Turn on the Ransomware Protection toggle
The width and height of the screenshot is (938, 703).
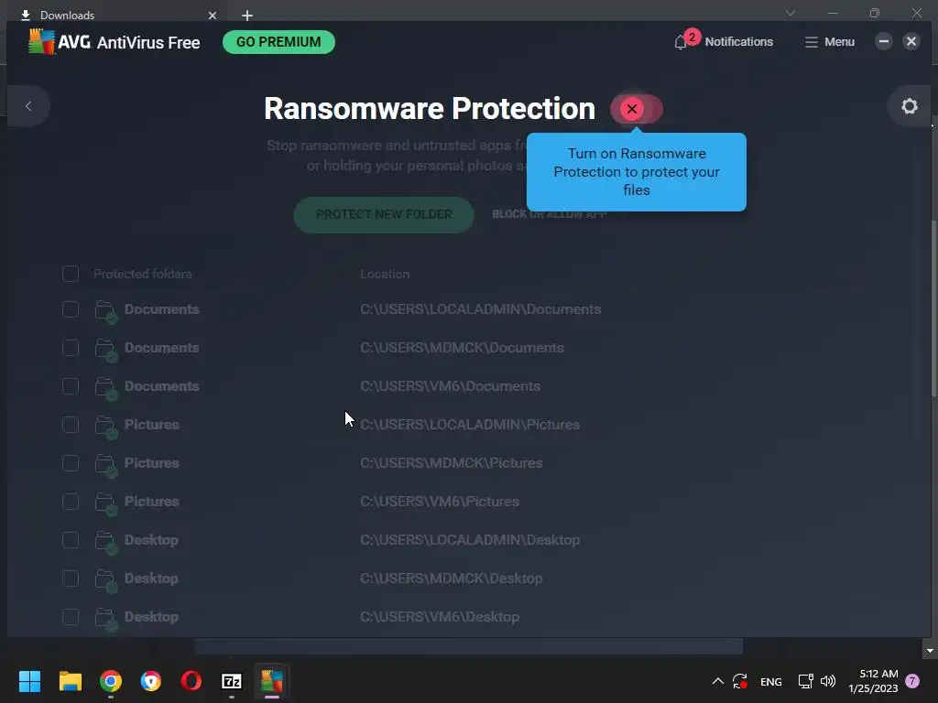637,109
